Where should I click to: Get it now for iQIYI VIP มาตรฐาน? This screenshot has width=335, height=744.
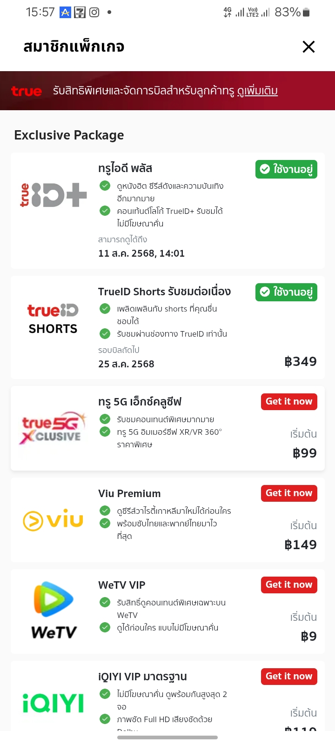[289, 676]
